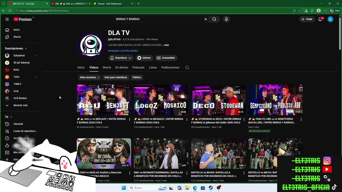The width and height of the screenshot is (342, 192).
Task: Open the Windows Start menu
Action: (x=123, y=188)
